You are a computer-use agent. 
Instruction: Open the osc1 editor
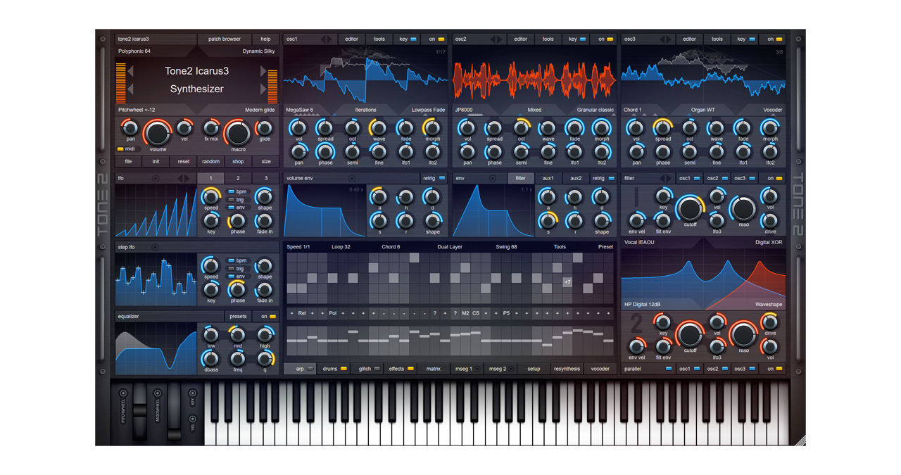point(351,39)
